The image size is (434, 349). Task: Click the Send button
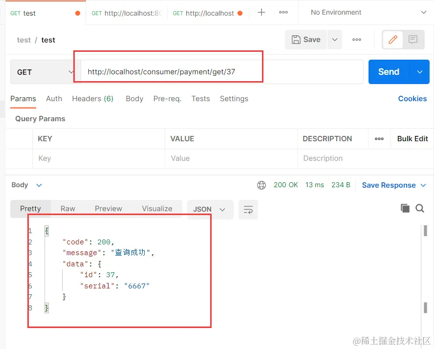coord(389,72)
